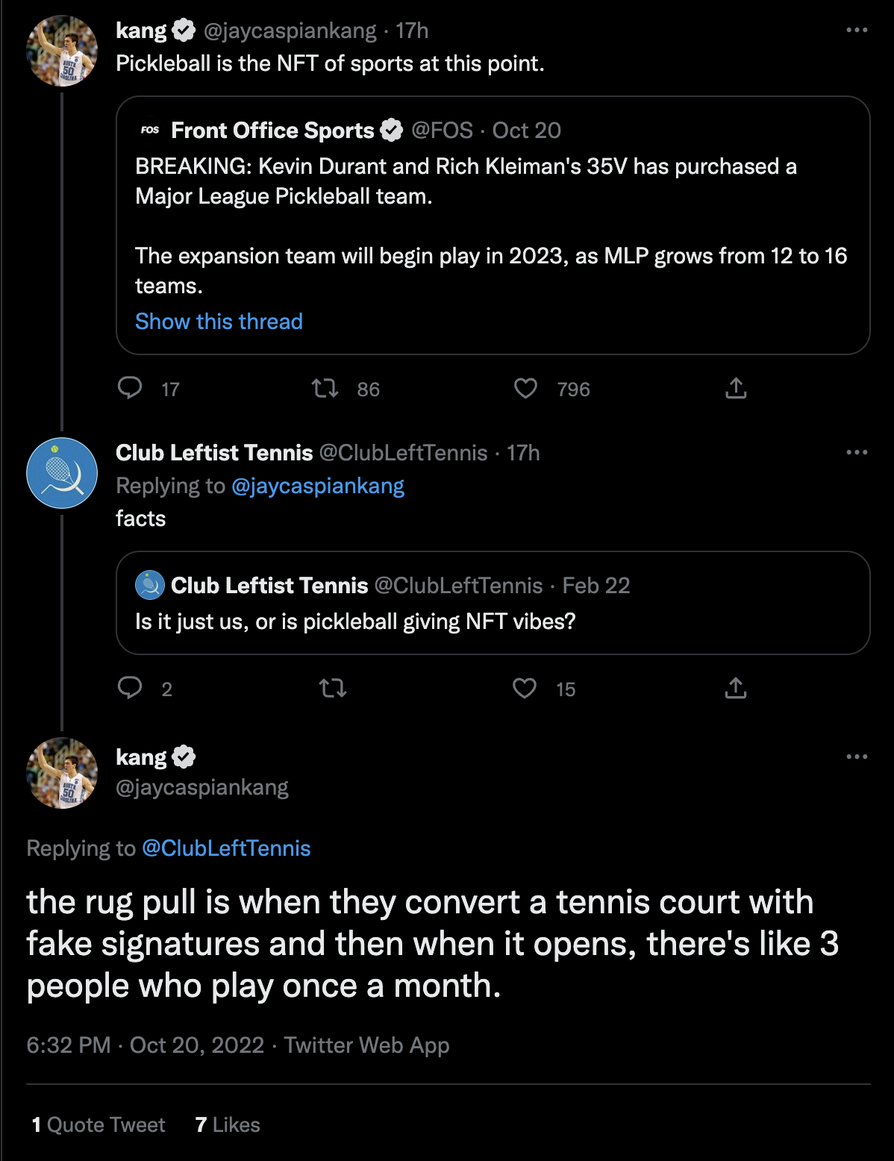894x1161 pixels.
Task: Open the @ClubLeftTennis mention in Replying to
Action: click(x=226, y=848)
